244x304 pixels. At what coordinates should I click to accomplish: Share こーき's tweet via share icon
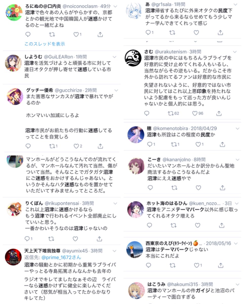[x=222, y=188]
